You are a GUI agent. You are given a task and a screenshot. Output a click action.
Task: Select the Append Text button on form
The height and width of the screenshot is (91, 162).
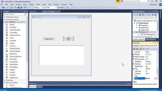49,39
